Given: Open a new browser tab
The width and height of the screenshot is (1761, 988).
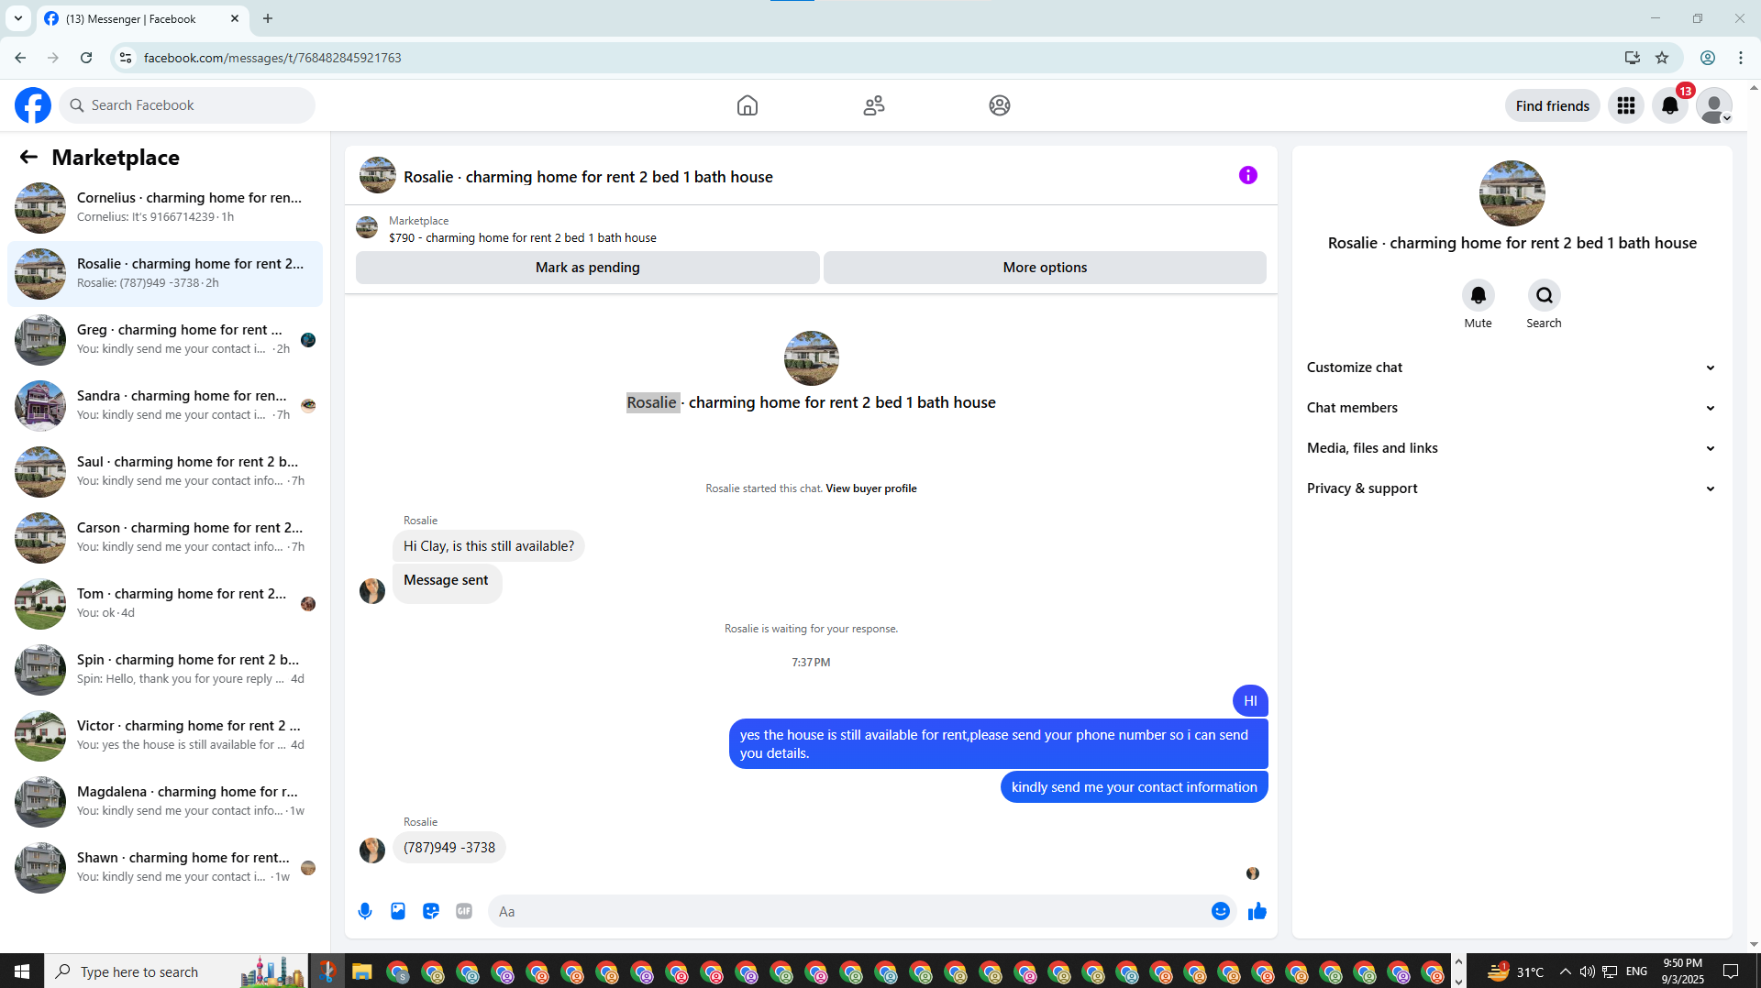Looking at the screenshot, I should (268, 18).
